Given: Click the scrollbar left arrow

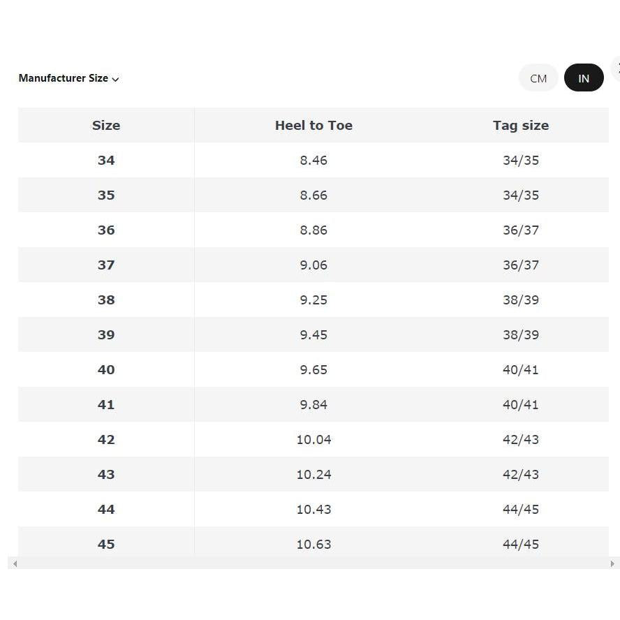Looking at the screenshot, I should click(15, 563).
